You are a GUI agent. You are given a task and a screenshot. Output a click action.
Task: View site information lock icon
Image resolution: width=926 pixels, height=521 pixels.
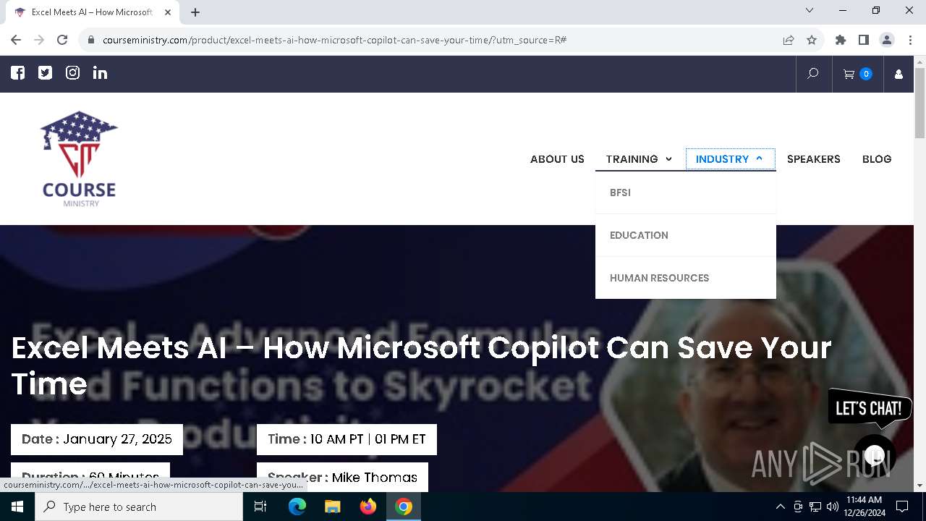tap(90, 40)
